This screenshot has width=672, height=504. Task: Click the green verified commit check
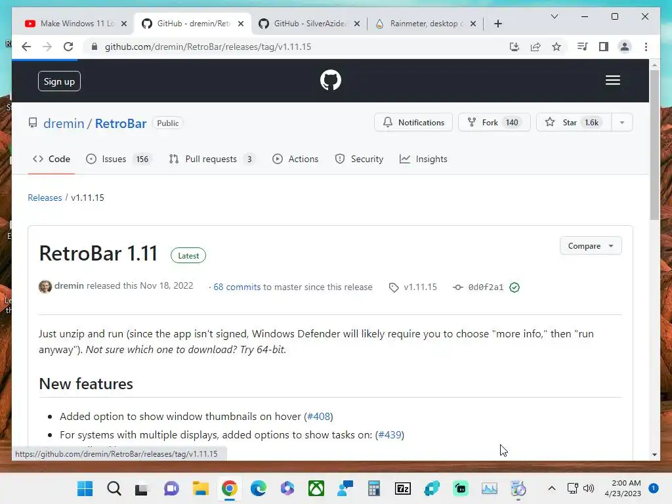click(514, 287)
